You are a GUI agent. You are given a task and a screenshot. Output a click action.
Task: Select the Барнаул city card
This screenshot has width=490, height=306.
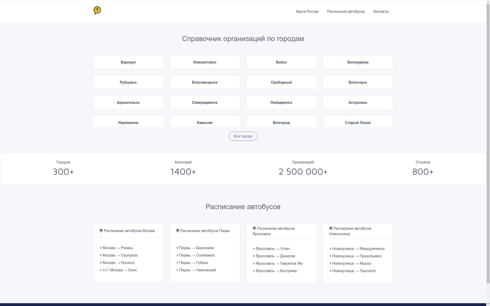click(x=128, y=62)
